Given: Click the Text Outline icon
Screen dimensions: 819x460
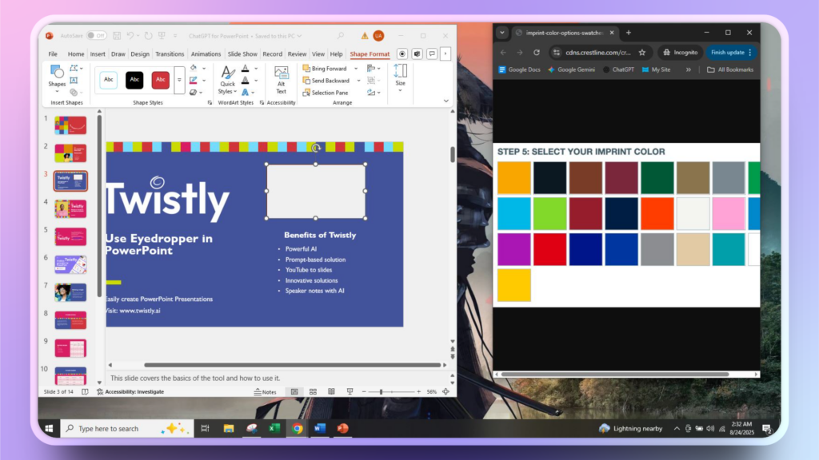Looking at the screenshot, I should (x=245, y=81).
